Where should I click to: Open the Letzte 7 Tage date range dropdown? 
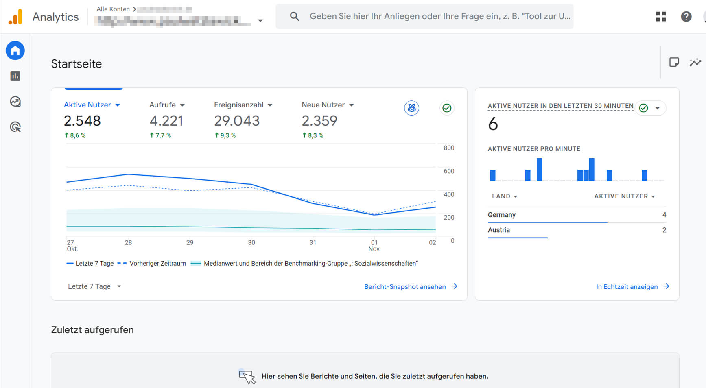(94, 286)
